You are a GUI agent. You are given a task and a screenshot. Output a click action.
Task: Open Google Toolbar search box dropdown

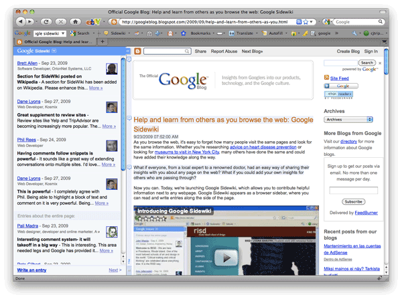(63, 33)
